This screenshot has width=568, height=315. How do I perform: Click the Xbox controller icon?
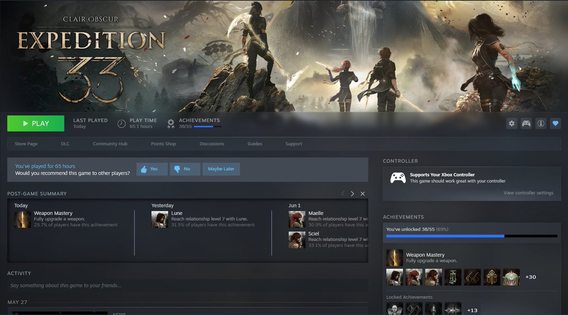(398, 178)
